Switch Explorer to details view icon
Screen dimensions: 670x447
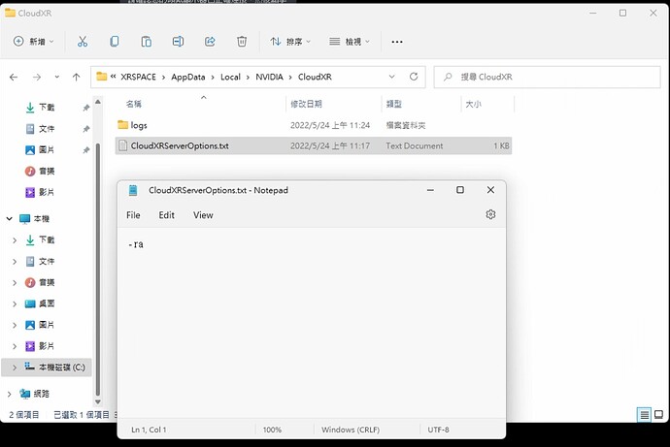pos(645,414)
